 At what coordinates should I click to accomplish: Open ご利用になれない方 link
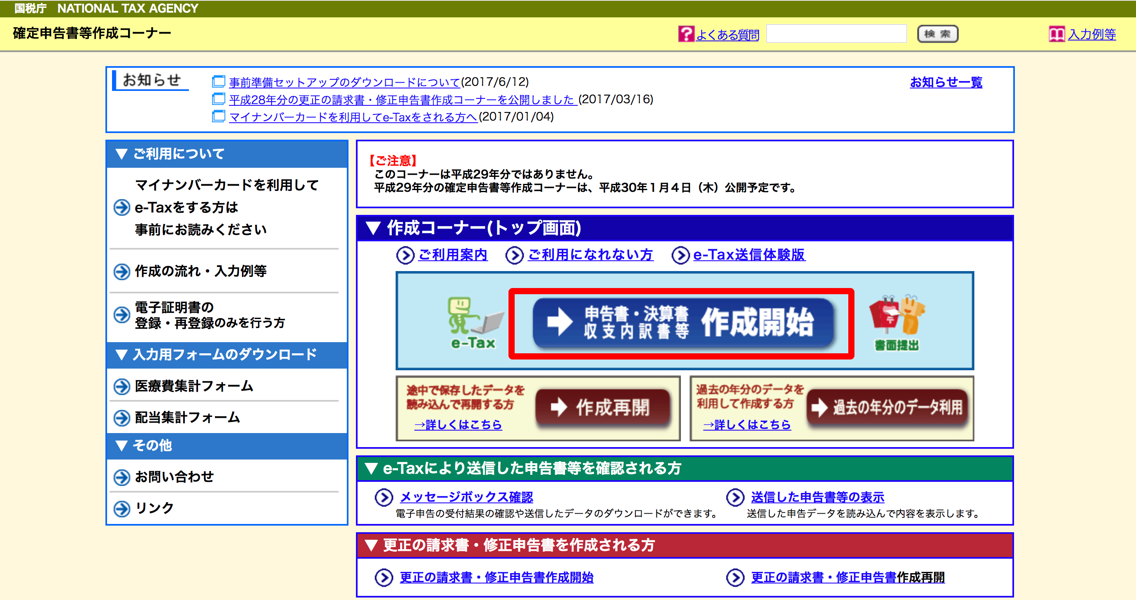(x=590, y=255)
